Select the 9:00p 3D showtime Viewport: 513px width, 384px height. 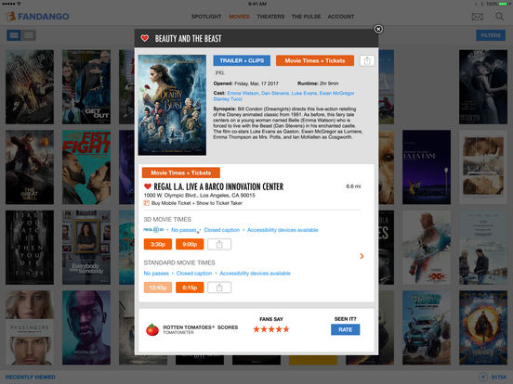[x=190, y=244]
